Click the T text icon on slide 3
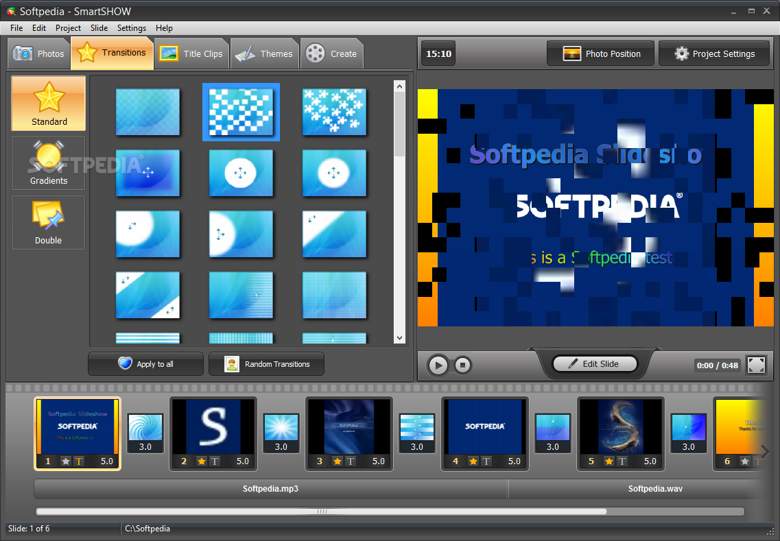The width and height of the screenshot is (780, 541). 350,461
